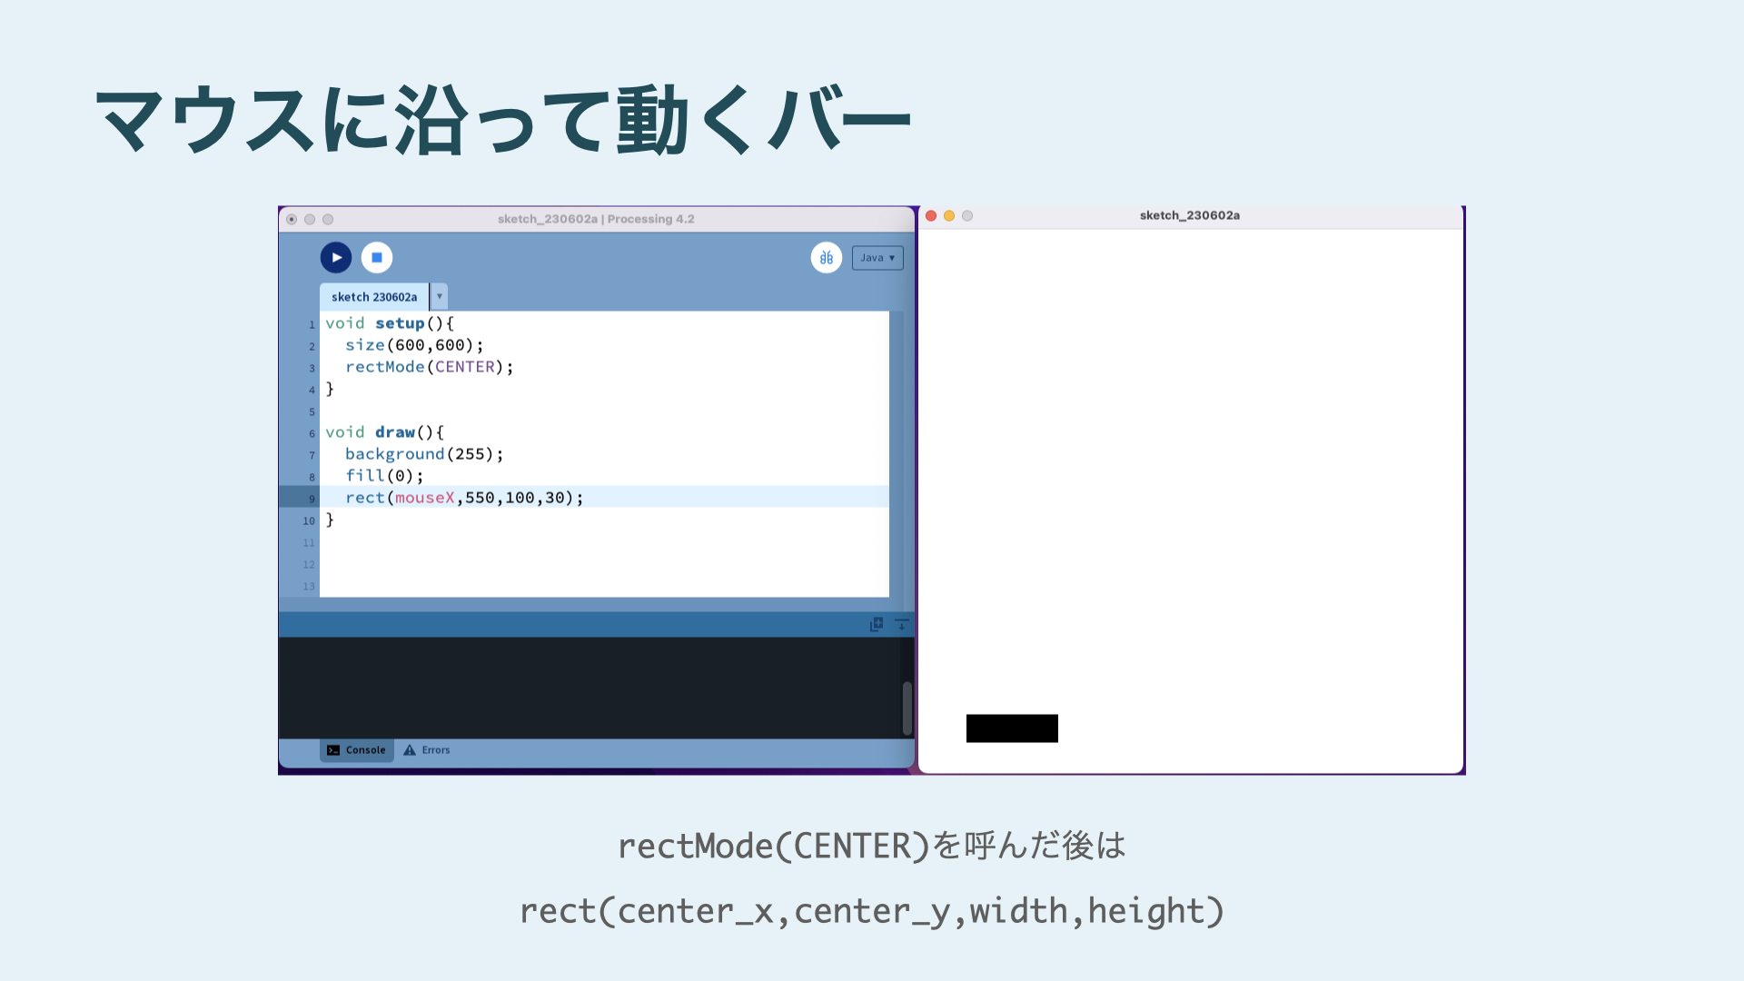This screenshot has width=1744, height=981.
Task: Click the copy console output icon
Action: (877, 625)
